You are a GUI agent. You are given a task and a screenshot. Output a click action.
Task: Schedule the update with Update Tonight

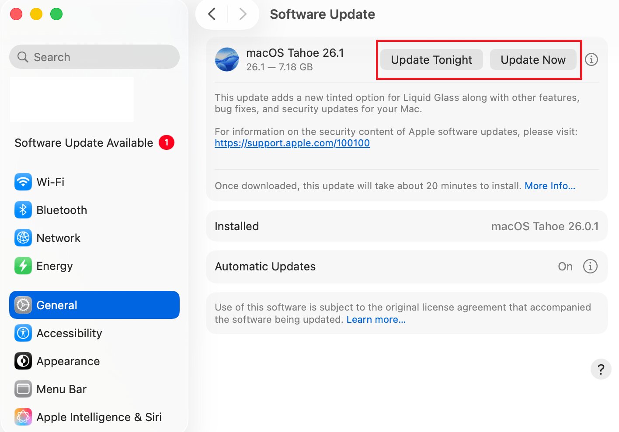pos(431,59)
